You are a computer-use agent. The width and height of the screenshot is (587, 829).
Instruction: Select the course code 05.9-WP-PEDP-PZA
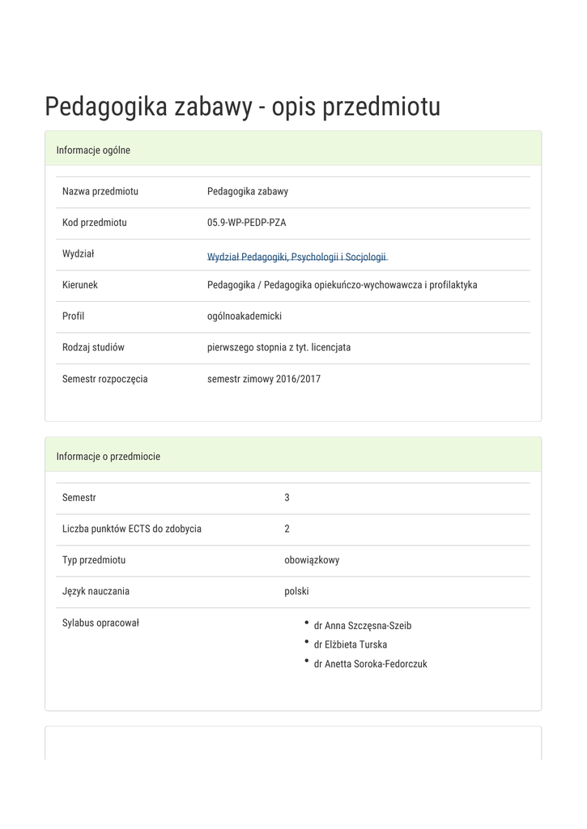pos(246,223)
